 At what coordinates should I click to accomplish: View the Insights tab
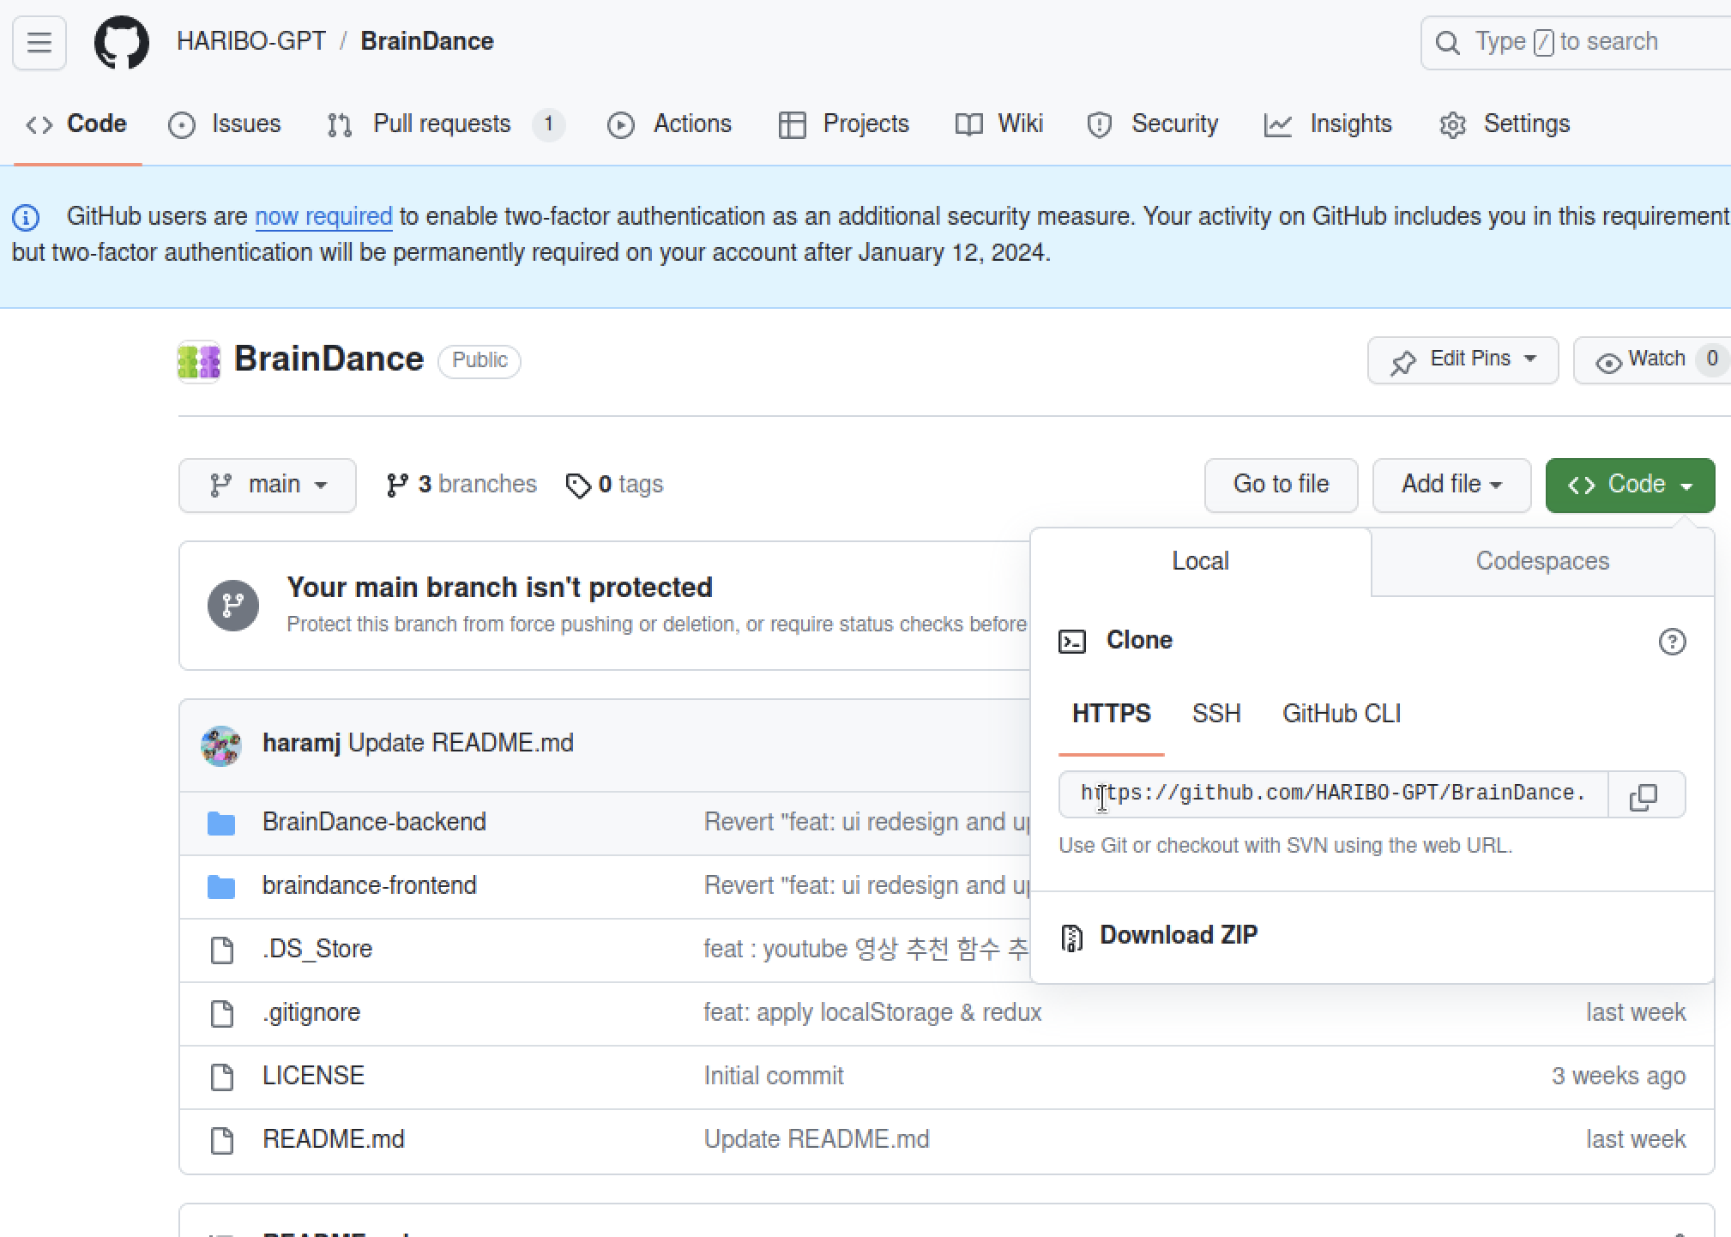(1328, 124)
